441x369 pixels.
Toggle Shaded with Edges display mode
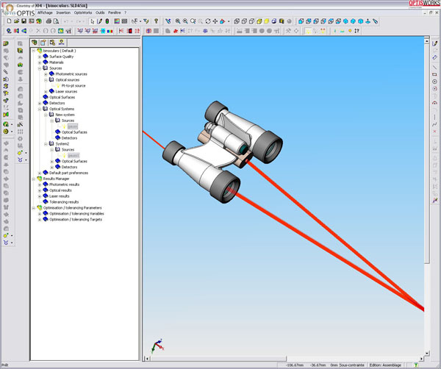[259, 21]
